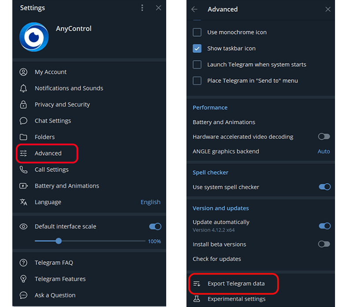Click the interface scale slider handle
The width and height of the screenshot is (350, 307).
pyautogui.click(x=59, y=241)
